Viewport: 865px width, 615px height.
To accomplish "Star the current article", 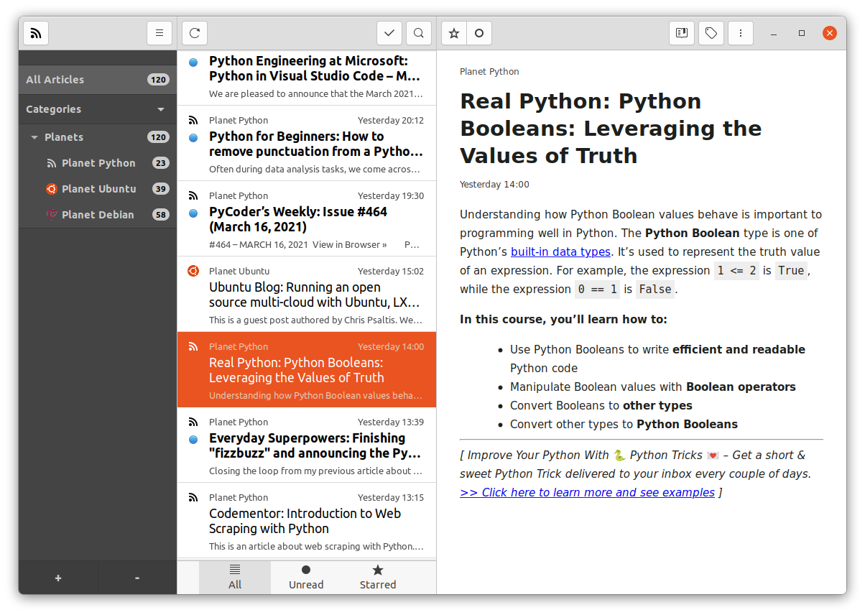I will click(x=454, y=33).
